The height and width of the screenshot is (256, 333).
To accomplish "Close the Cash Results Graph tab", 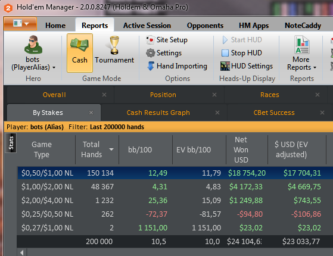I will click(x=217, y=113).
